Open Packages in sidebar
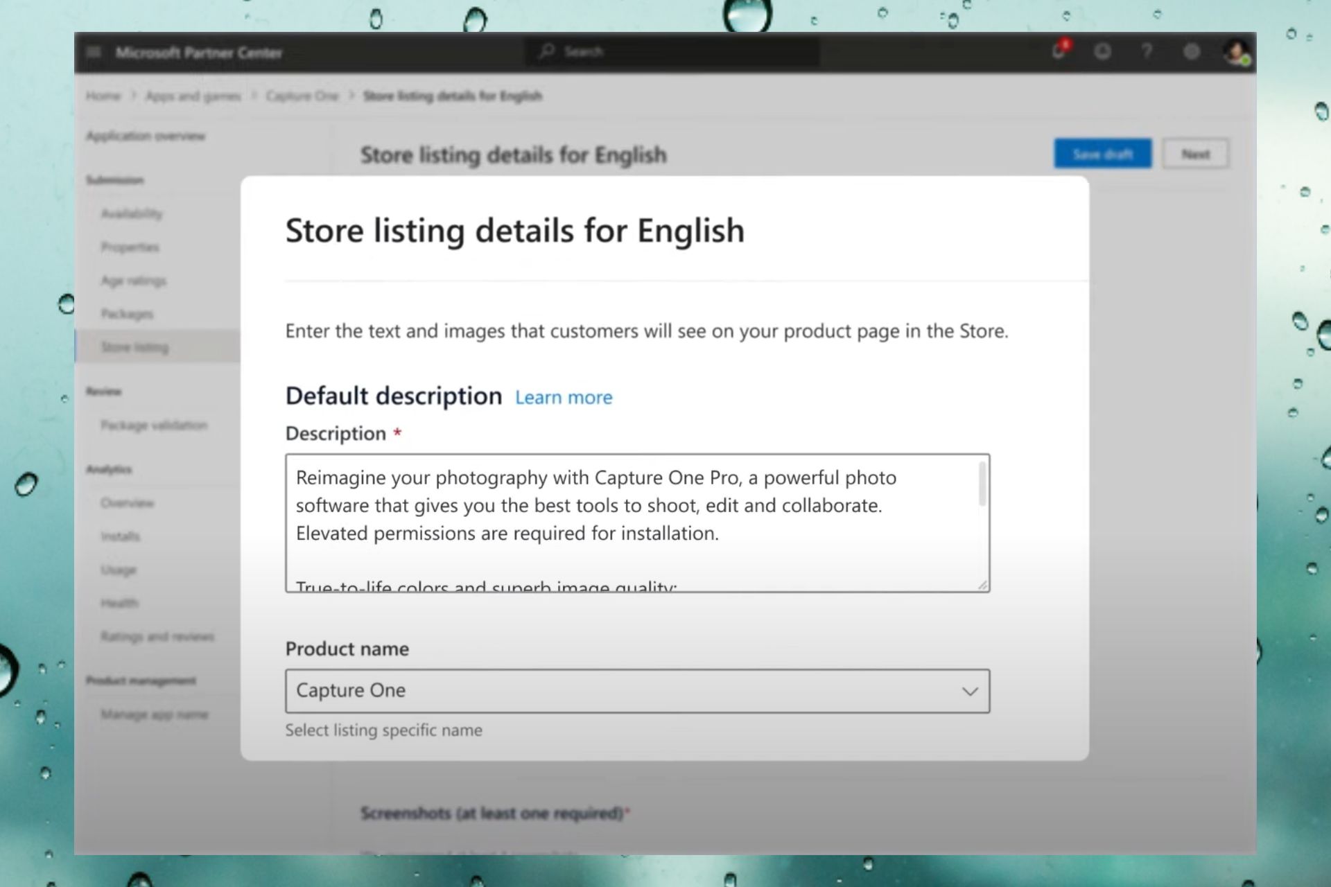This screenshot has height=887, width=1331. point(127,314)
